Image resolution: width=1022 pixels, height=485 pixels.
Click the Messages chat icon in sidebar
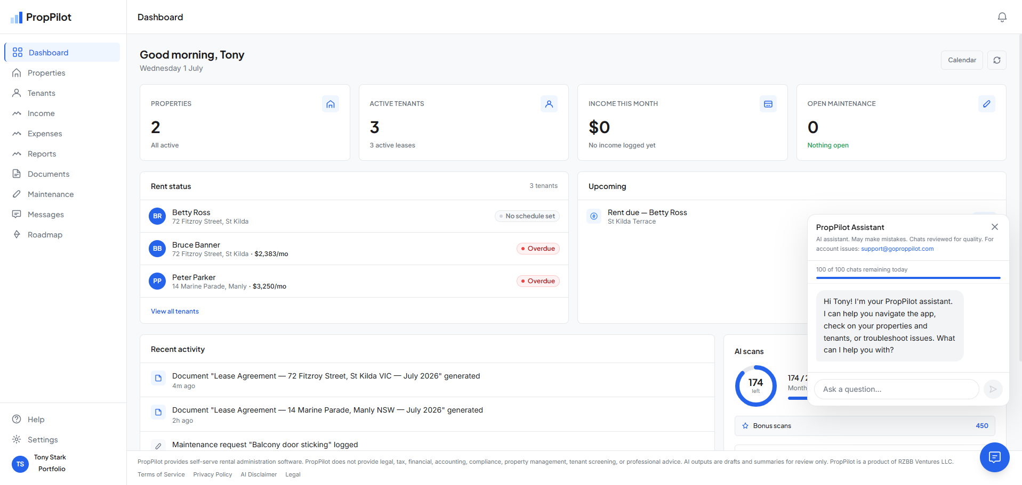coord(17,215)
